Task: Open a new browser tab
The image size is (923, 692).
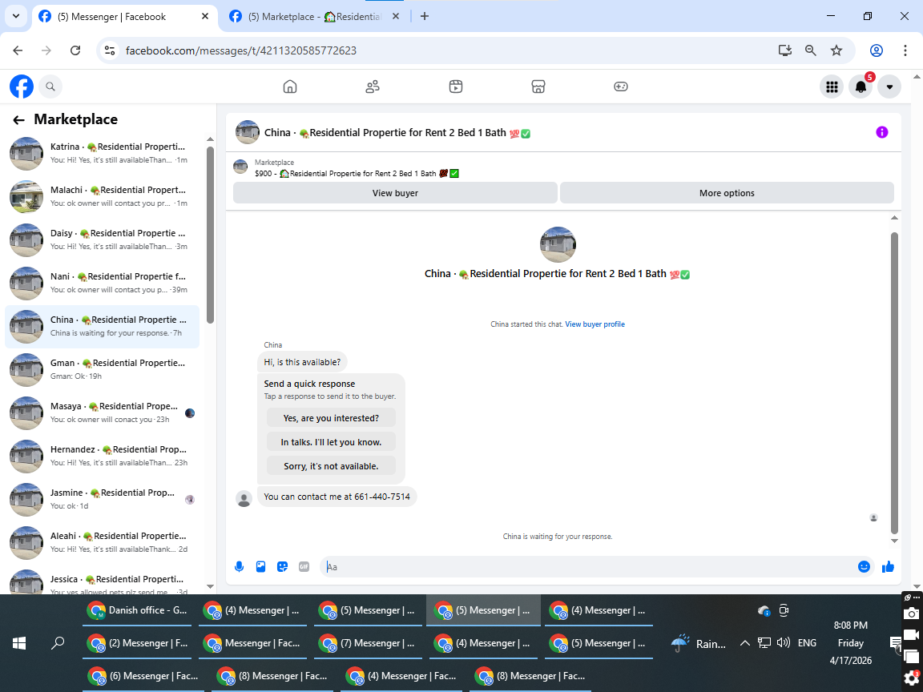Action: coord(425,17)
